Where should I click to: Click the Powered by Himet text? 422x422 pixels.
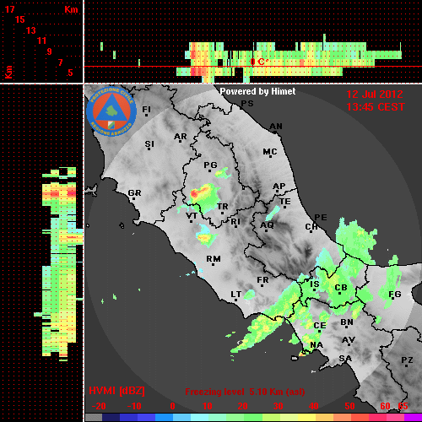tap(257, 91)
